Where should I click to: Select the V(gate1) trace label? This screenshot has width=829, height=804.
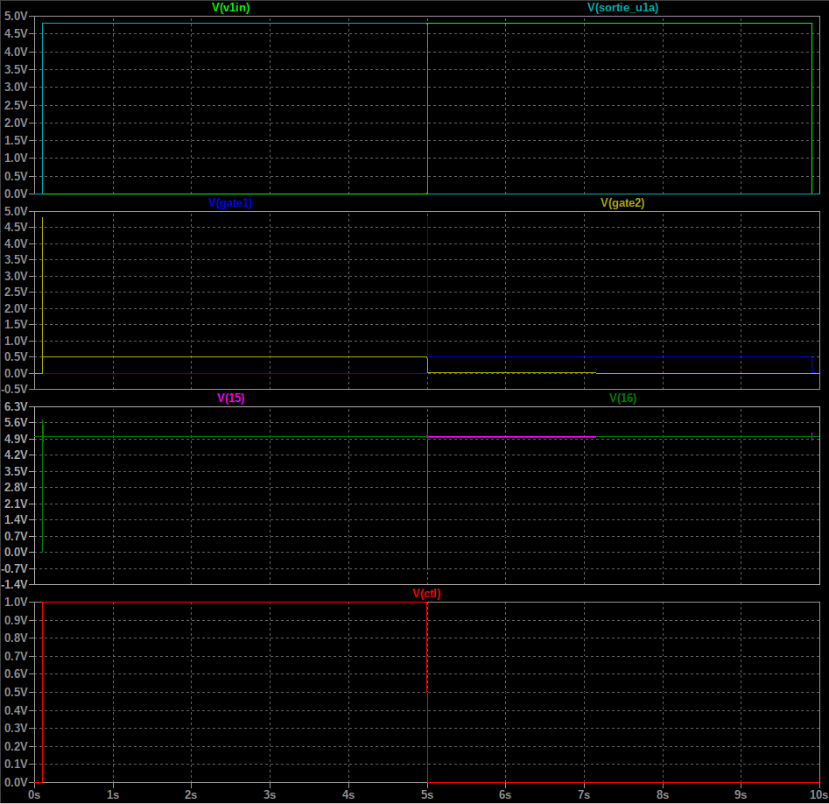point(230,202)
